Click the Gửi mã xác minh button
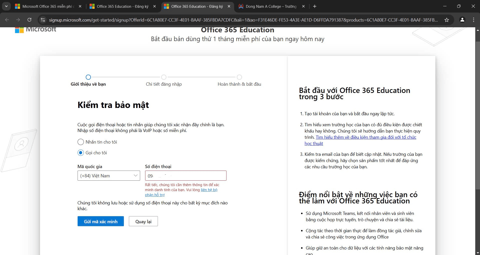480x255 pixels. [101, 221]
